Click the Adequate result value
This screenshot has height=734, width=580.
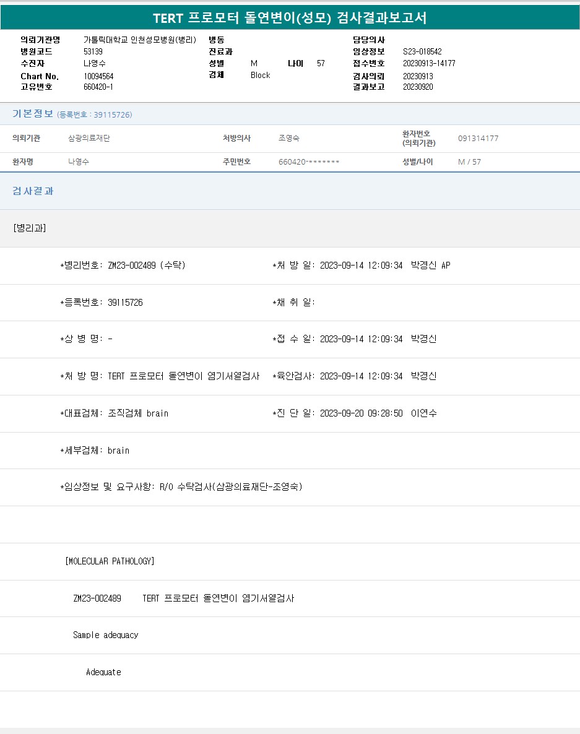(103, 672)
